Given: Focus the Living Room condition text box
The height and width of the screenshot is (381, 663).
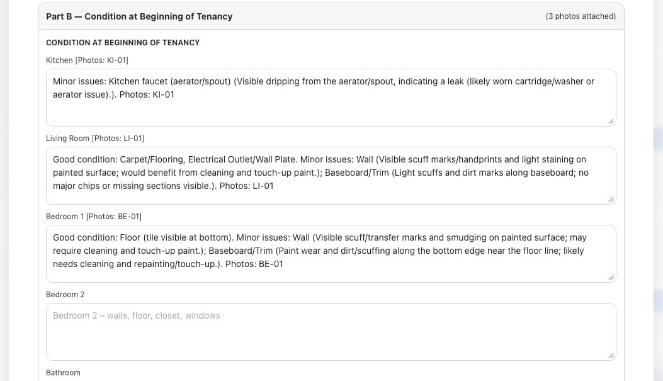Looking at the screenshot, I should [x=331, y=195].
